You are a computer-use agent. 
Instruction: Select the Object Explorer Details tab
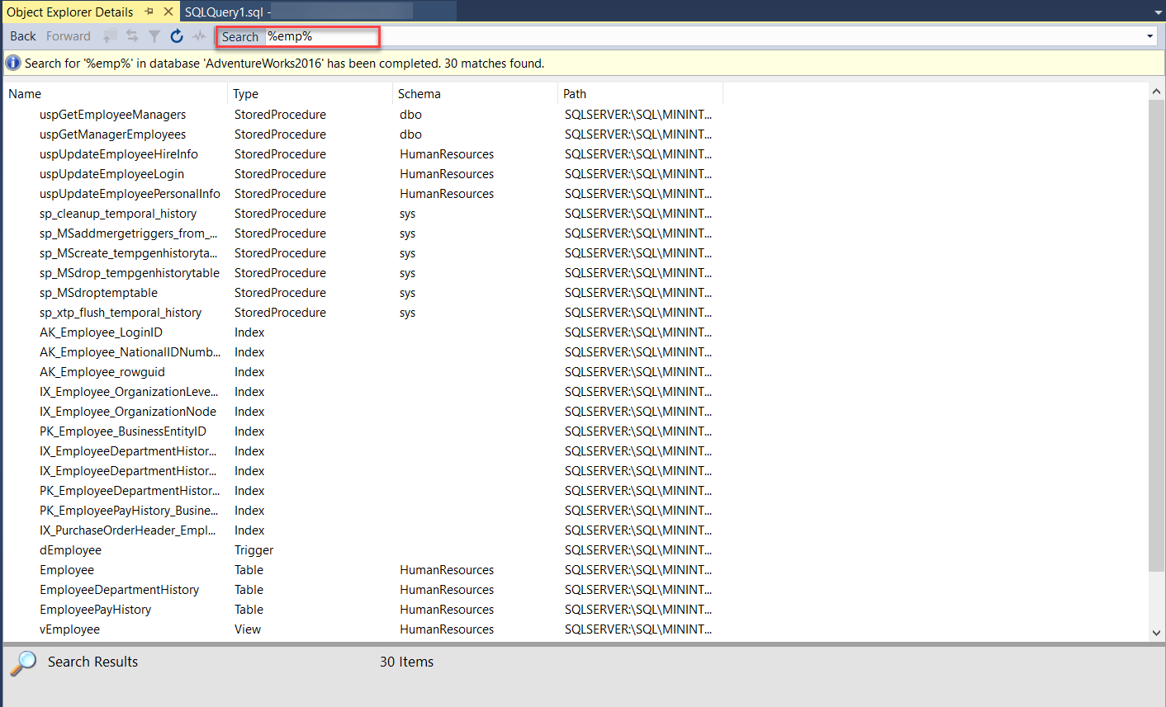(71, 12)
